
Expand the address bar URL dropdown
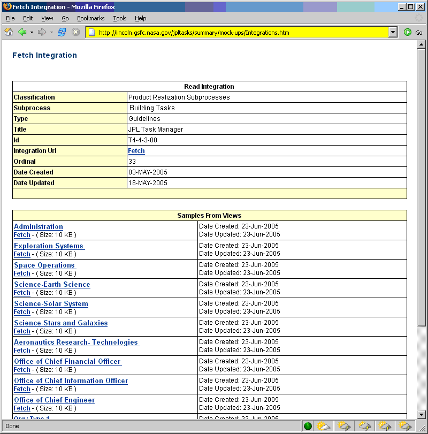point(393,33)
